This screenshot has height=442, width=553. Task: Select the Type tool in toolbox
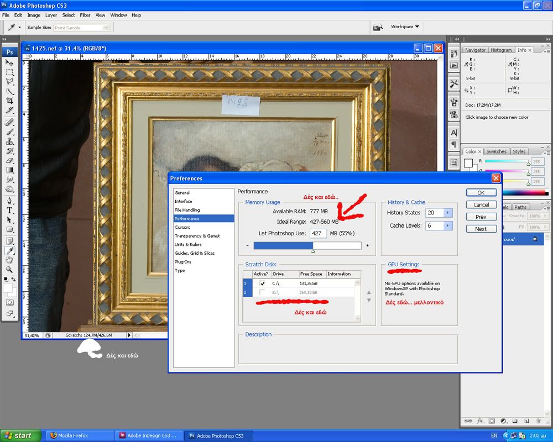(x=10, y=210)
